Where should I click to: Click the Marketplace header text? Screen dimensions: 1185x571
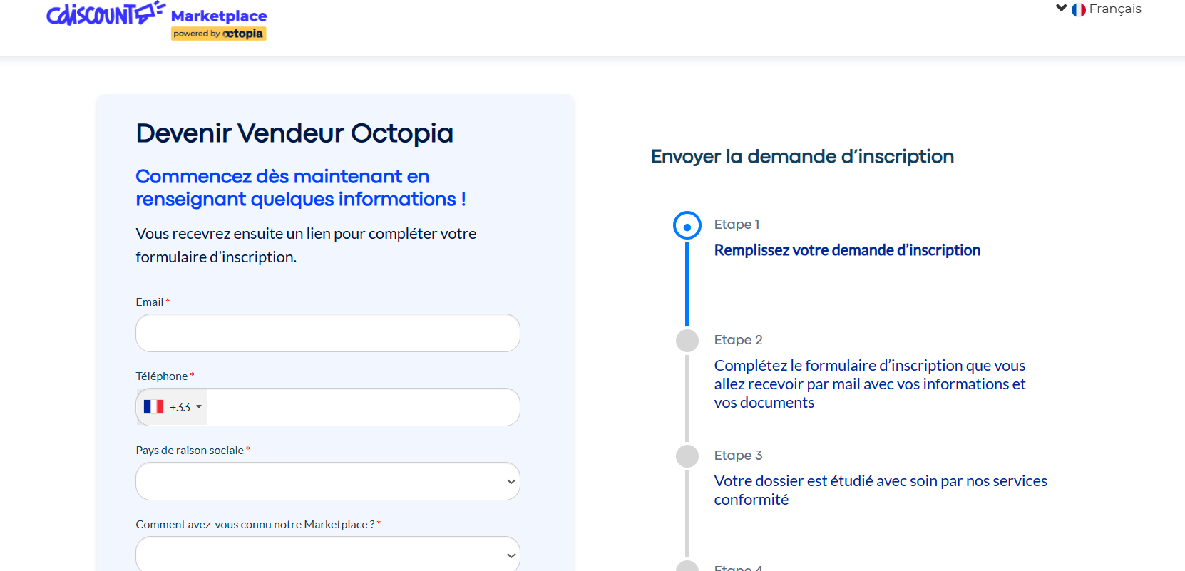click(219, 16)
